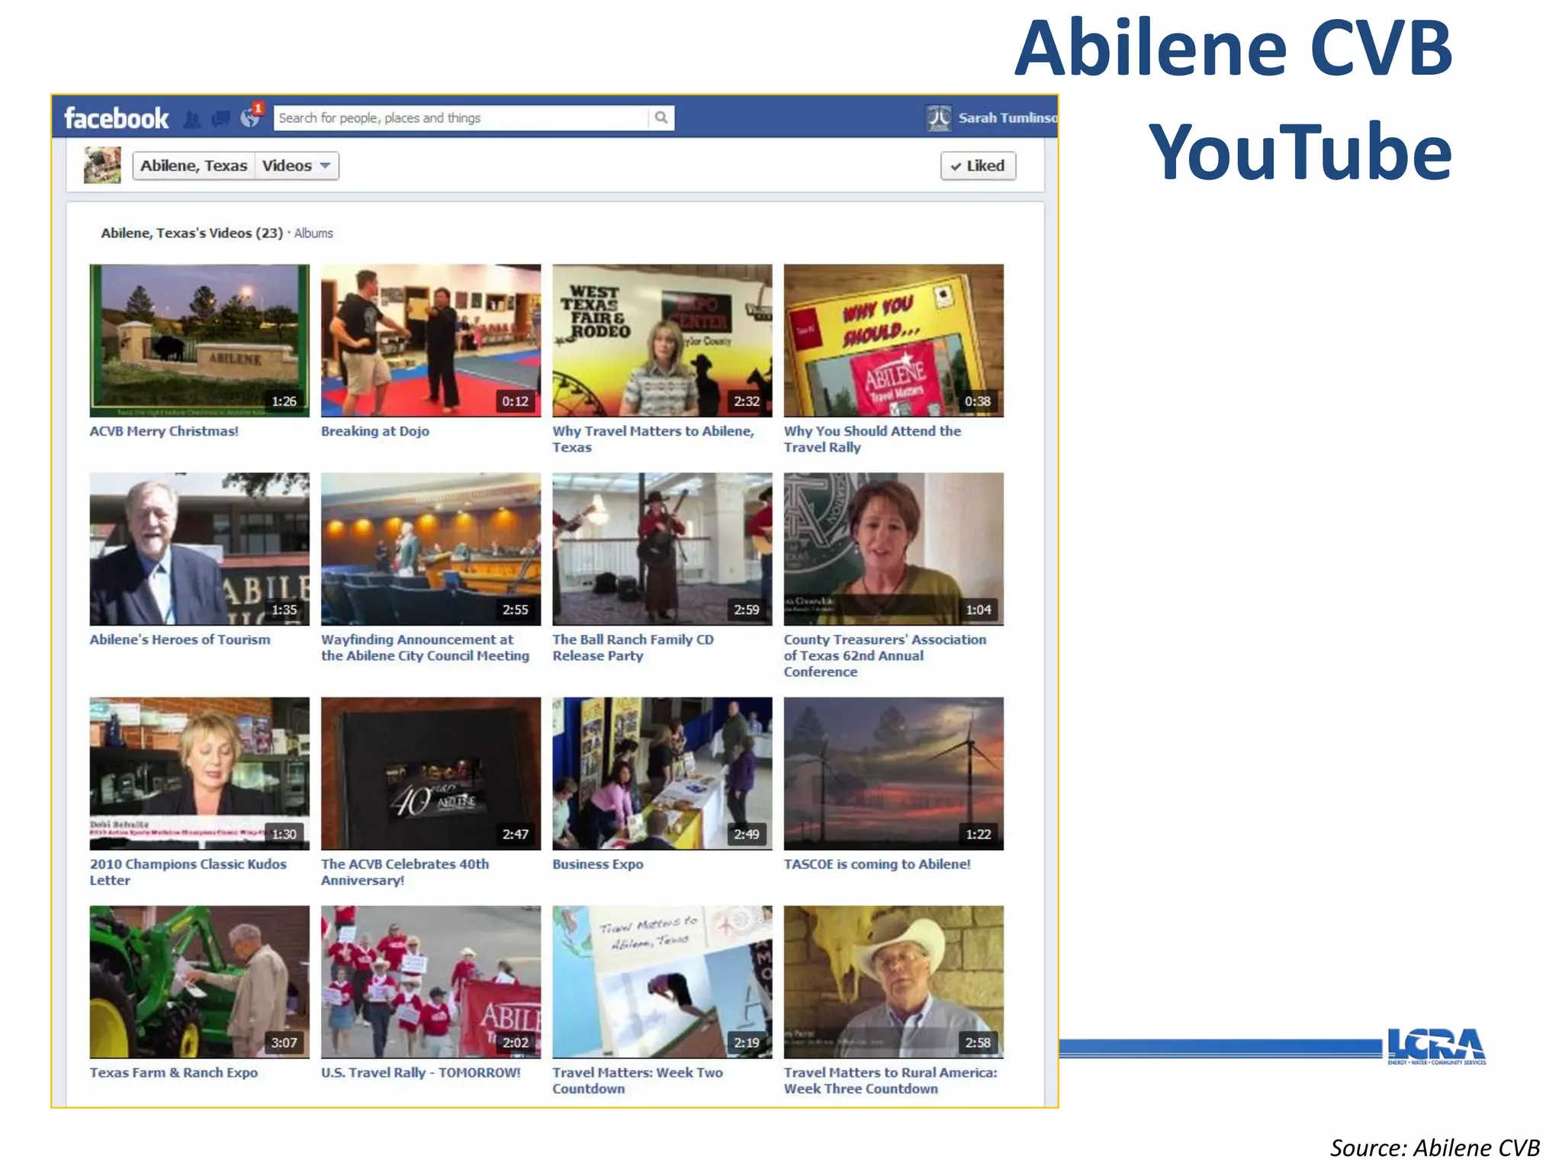Open the Sarah Tumlinson profile link
Viewport: 1562px width, 1172px height.
(1008, 118)
